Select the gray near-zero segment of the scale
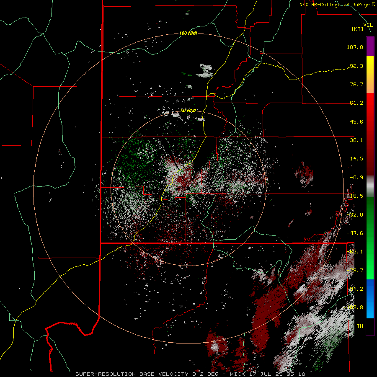Screen dimensions: 377x377 pyautogui.click(x=370, y=186)
